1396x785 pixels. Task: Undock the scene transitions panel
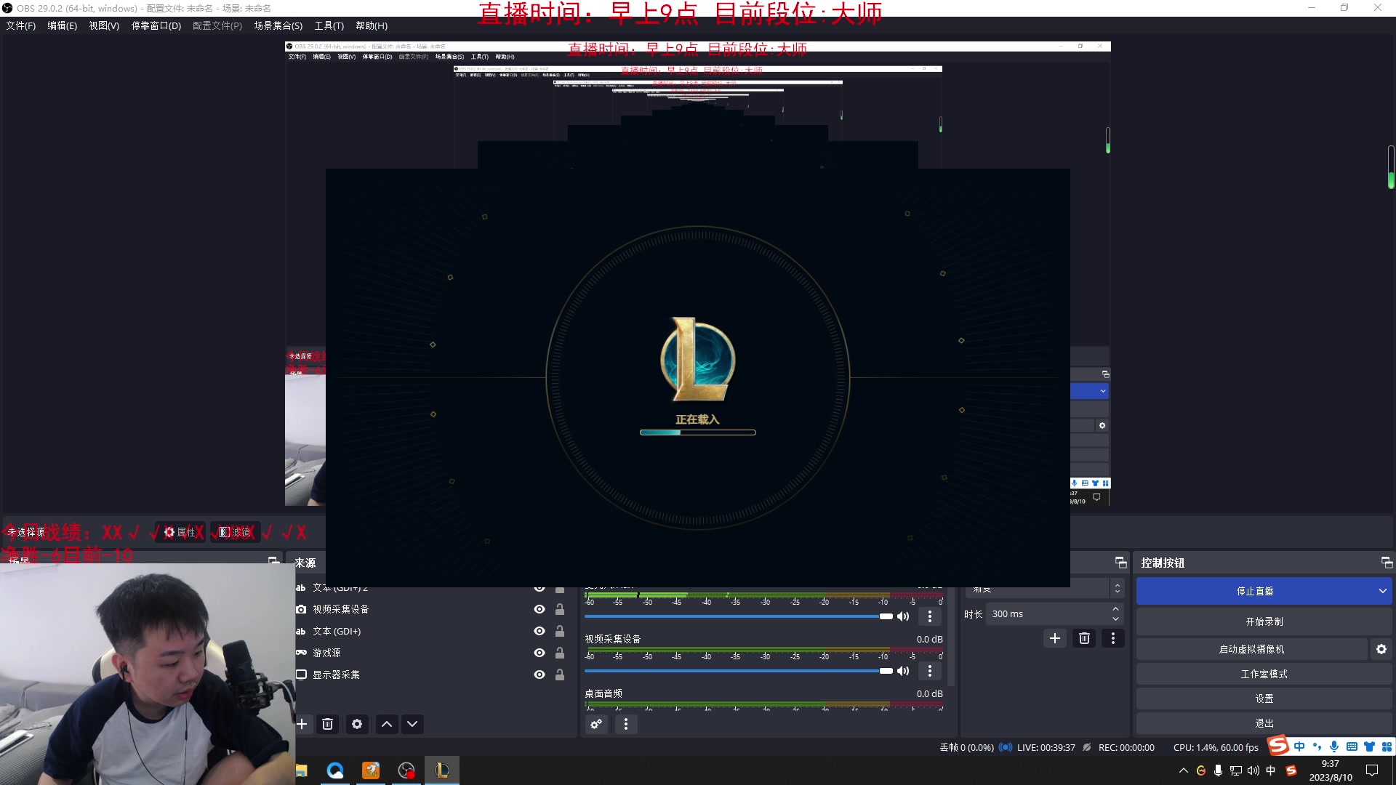pyautogui.click(x=1120, y=563)
